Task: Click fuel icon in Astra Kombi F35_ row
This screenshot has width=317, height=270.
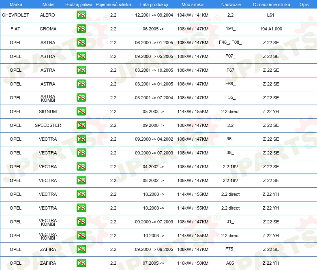Action: click(81, 97)
